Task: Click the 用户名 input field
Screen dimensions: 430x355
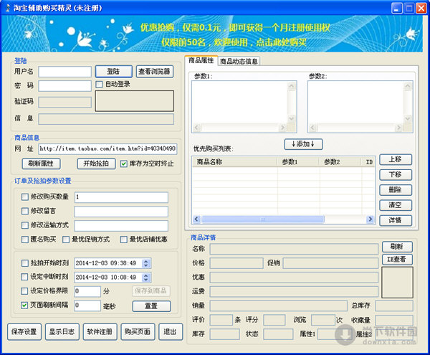Action: point(64,72)
